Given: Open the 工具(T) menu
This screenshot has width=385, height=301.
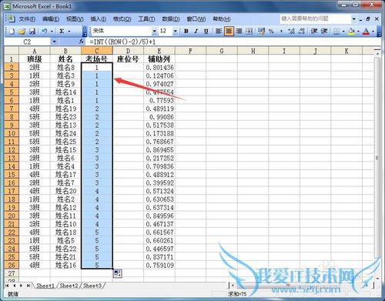Looking at the screenshot, I should coord(146,19).
